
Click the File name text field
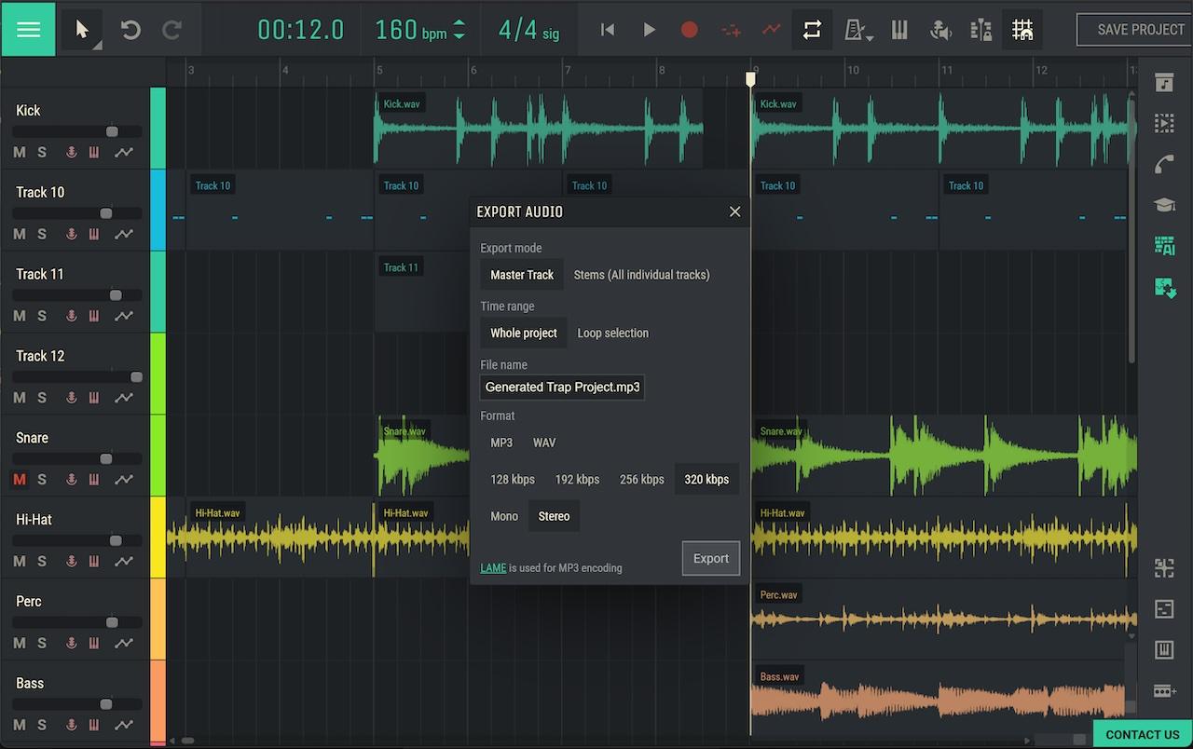[562, 387]
